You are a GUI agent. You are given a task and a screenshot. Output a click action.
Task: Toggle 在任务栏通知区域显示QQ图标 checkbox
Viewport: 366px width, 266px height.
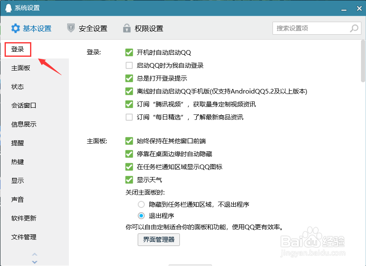click(129, 167)
